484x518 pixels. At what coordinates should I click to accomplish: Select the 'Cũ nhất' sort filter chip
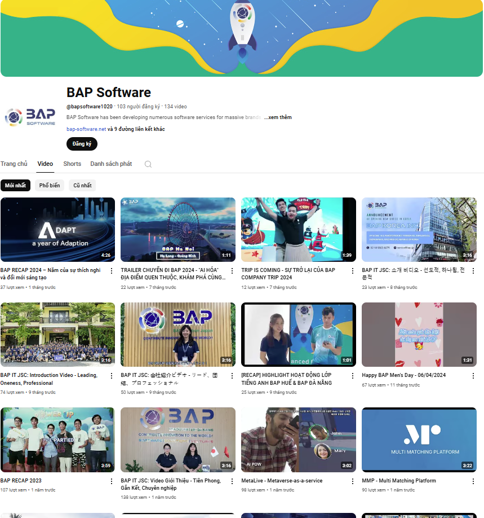tap(82, 186)
